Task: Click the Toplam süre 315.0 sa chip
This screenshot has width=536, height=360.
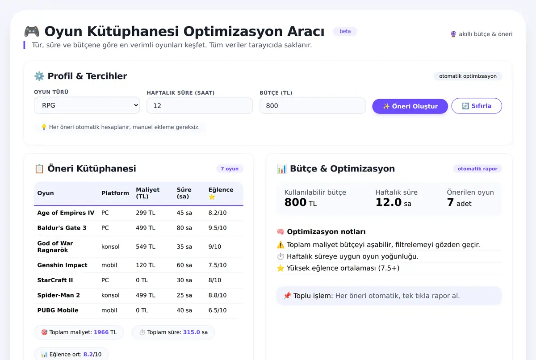Action: pyautogui.click(x=173, y=332)
